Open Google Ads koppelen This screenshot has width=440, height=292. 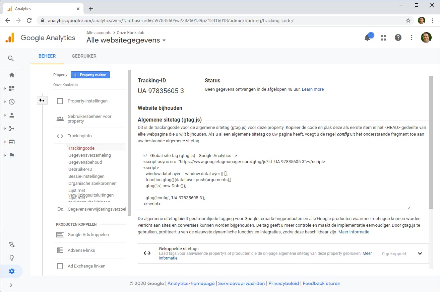coord(88,235)
